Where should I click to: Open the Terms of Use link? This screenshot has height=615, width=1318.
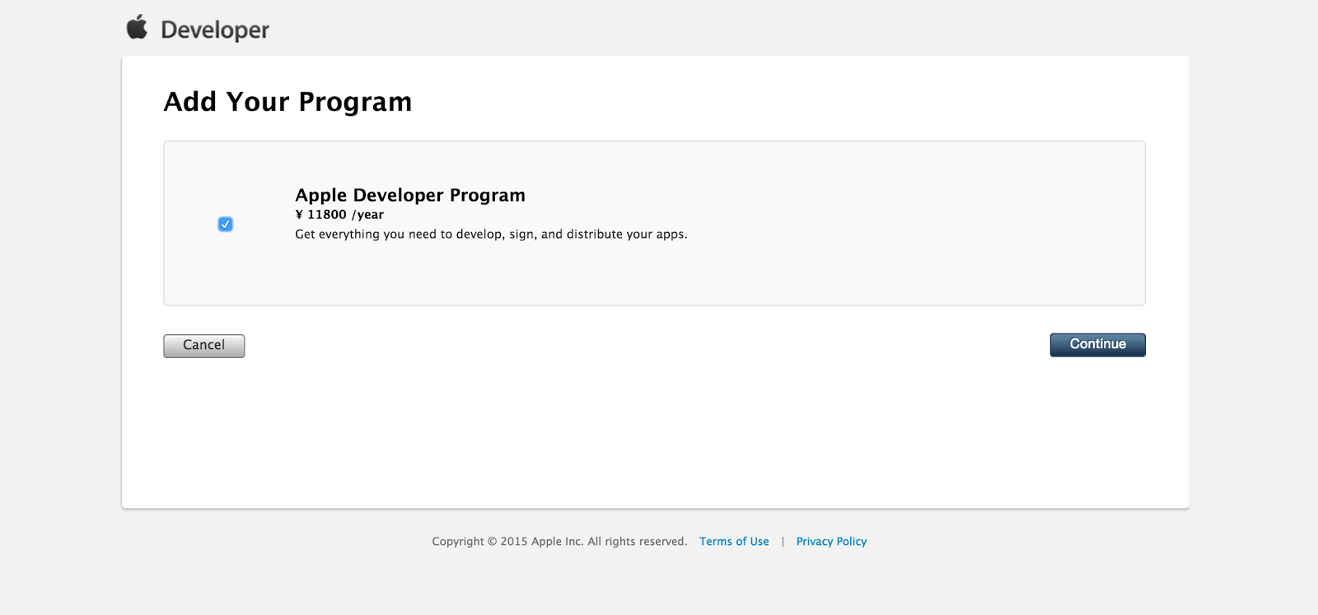pyautogui.click(x=734, y=542)
